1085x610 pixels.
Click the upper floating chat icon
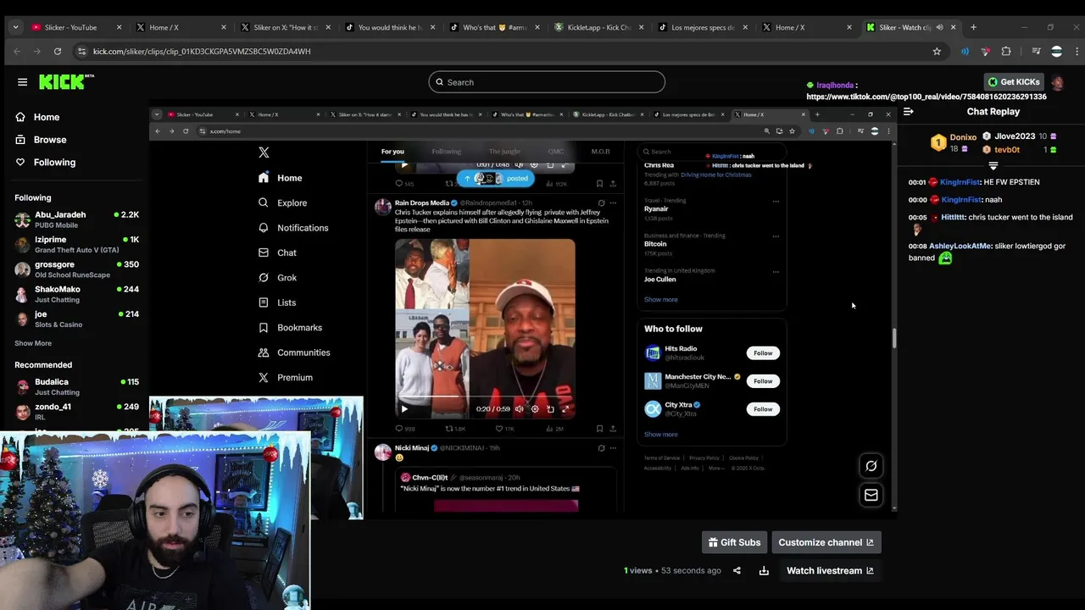click(871, 466)
